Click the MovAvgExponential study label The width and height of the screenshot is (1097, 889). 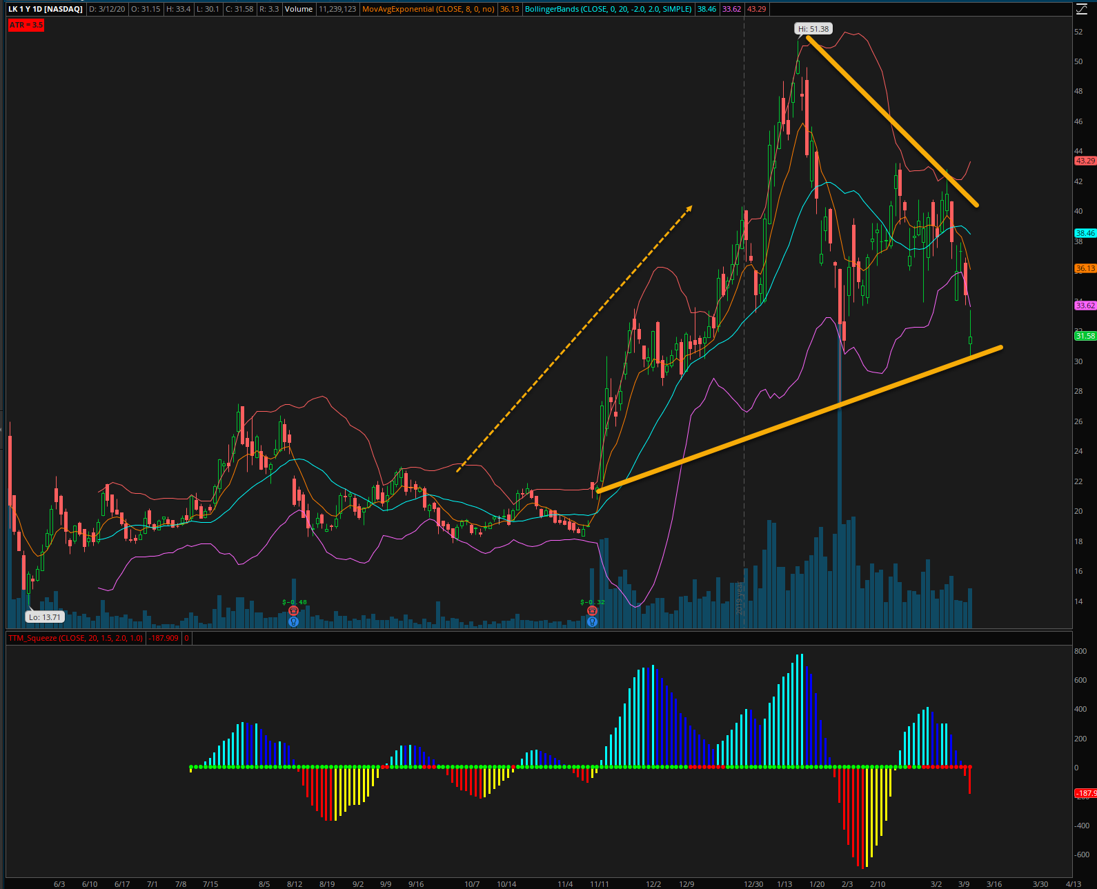428,9
